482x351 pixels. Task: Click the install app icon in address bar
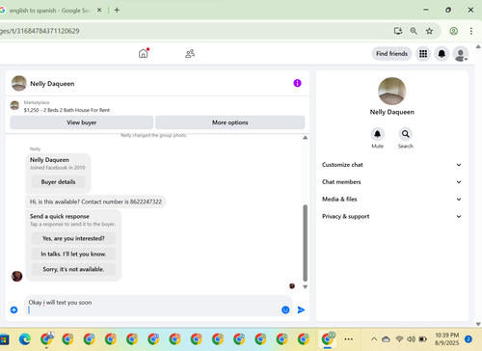pyautogui.click(x=398, y=31)
